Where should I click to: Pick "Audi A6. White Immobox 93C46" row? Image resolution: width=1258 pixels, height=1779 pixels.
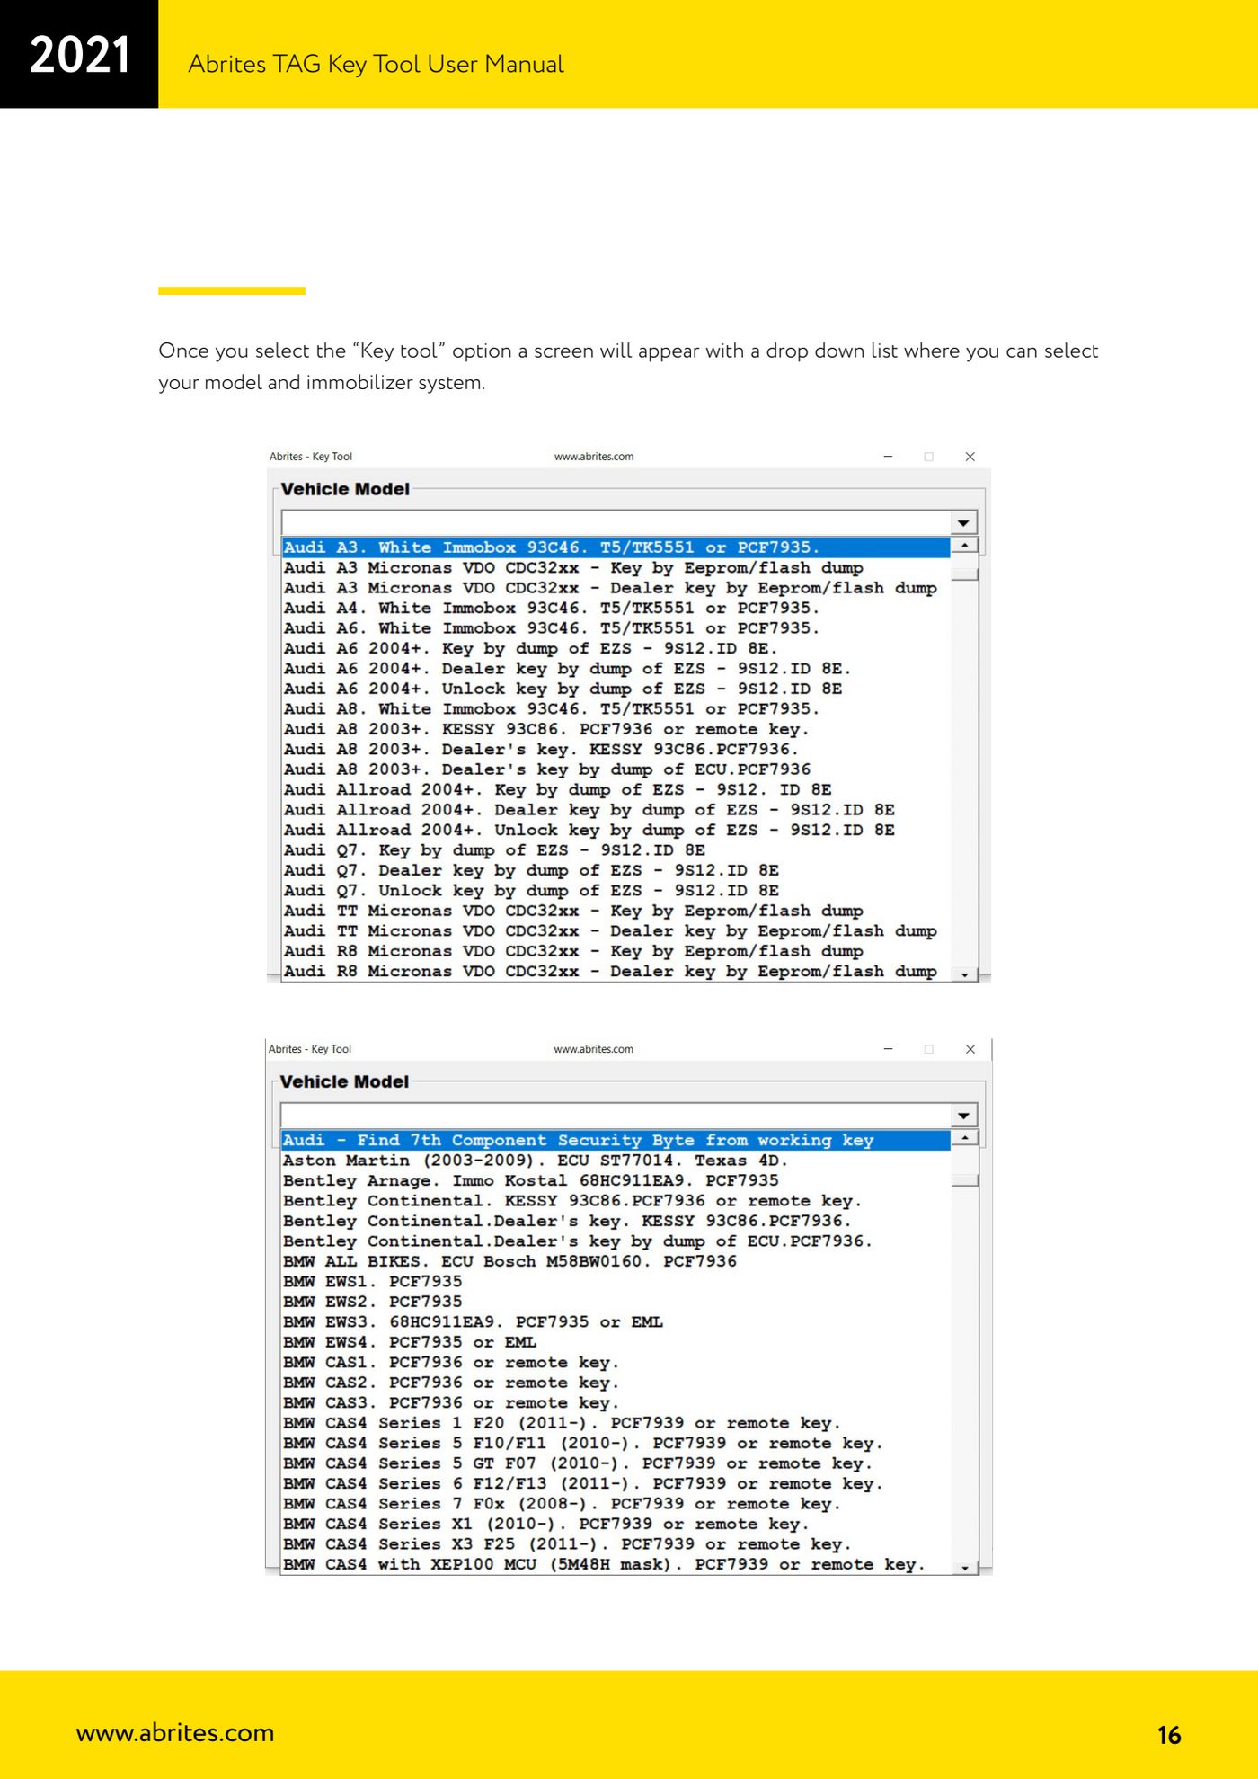click(616, 628)
